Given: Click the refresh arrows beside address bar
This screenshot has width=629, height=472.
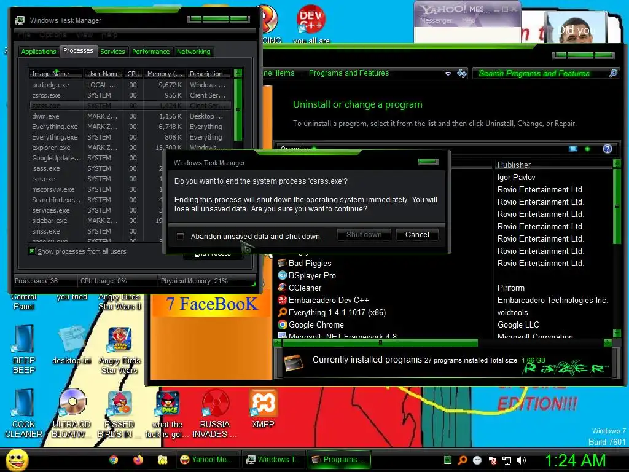Looking at the screenshot, I should pyautogui.click(x=462, y=73).
